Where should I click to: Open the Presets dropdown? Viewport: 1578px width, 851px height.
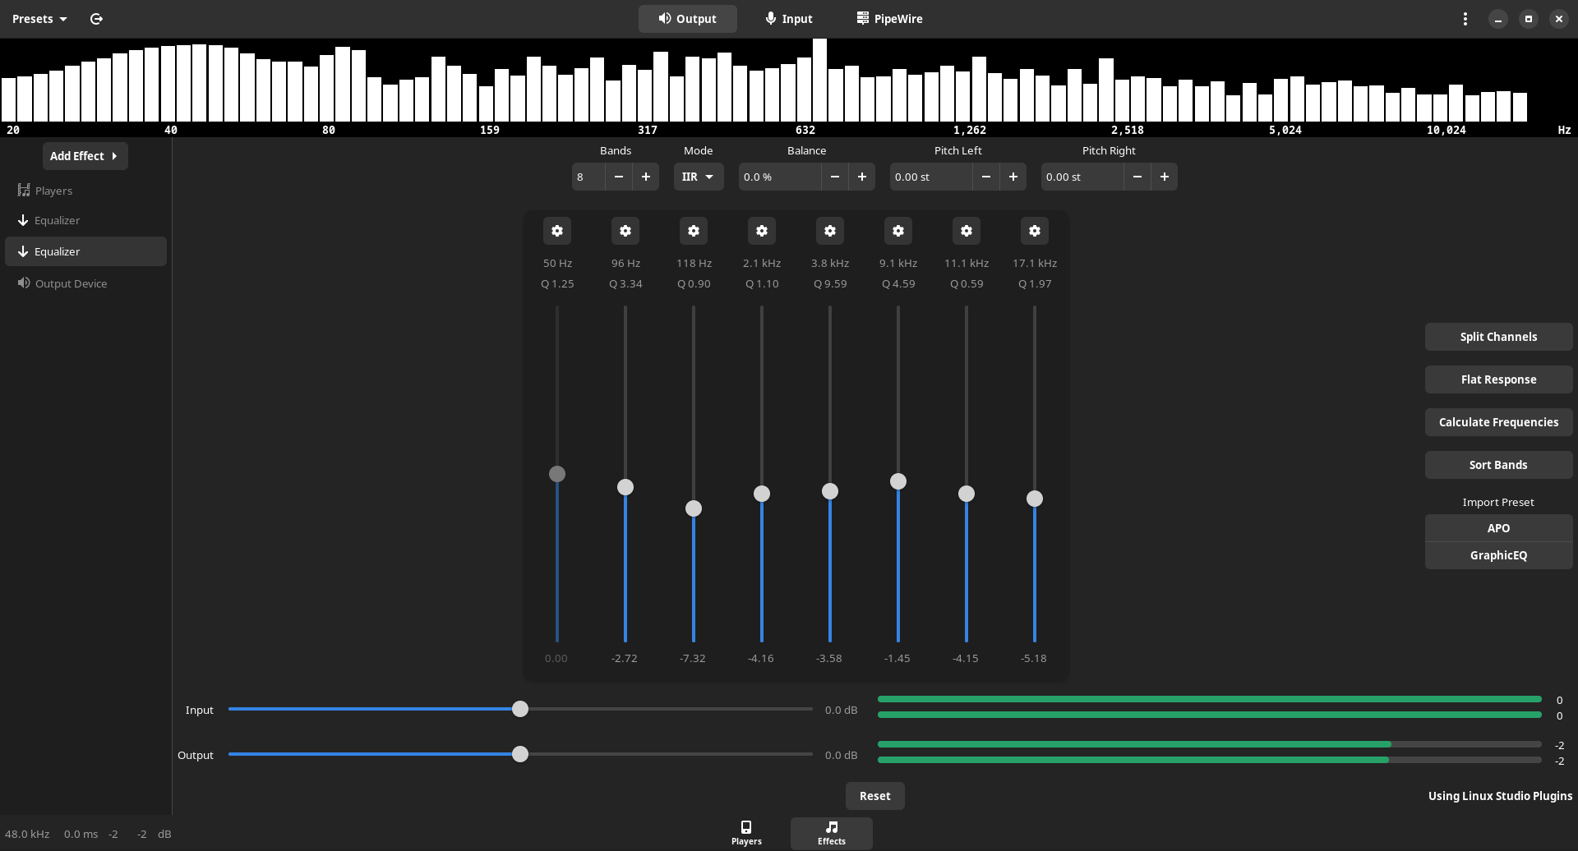coord(39,19)
